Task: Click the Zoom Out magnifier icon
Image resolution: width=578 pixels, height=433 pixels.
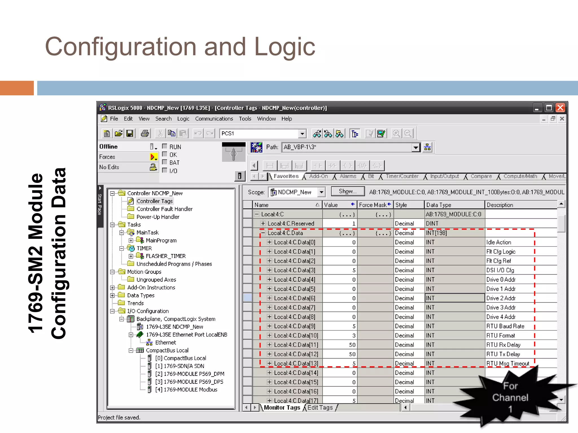Action: point(408,133)
